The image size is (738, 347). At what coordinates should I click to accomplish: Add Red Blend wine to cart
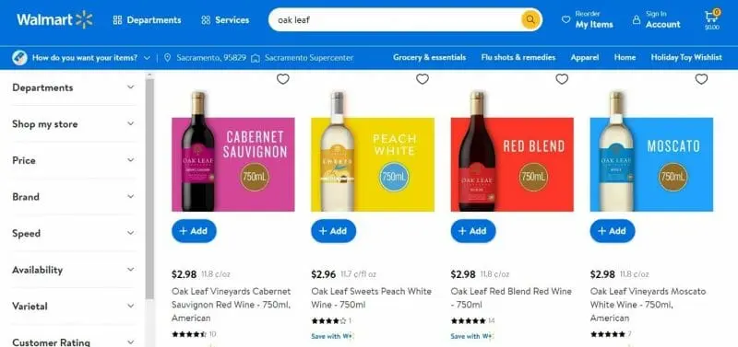click(473, 231)
